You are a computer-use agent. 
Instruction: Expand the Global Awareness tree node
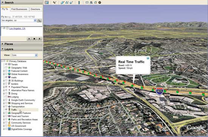(4, 74)
